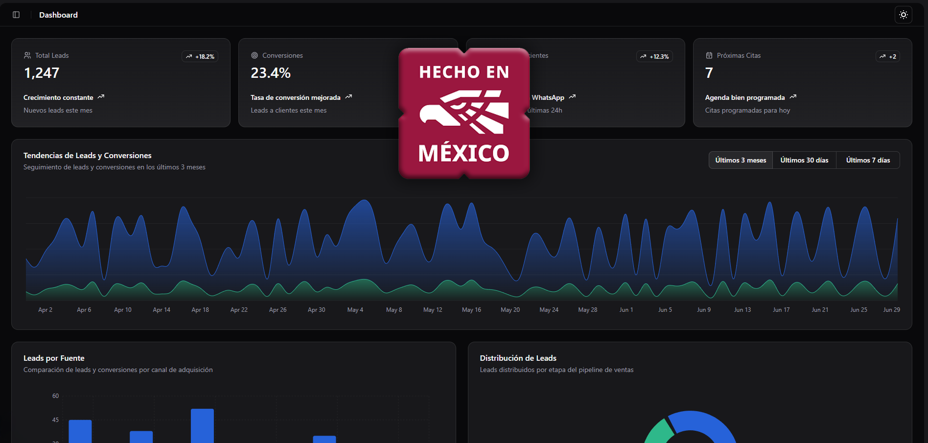Click the trend arrow next to Crecimiento constante
The width and height of the screenshot is (928, 443).
click(x=101, y=96)
